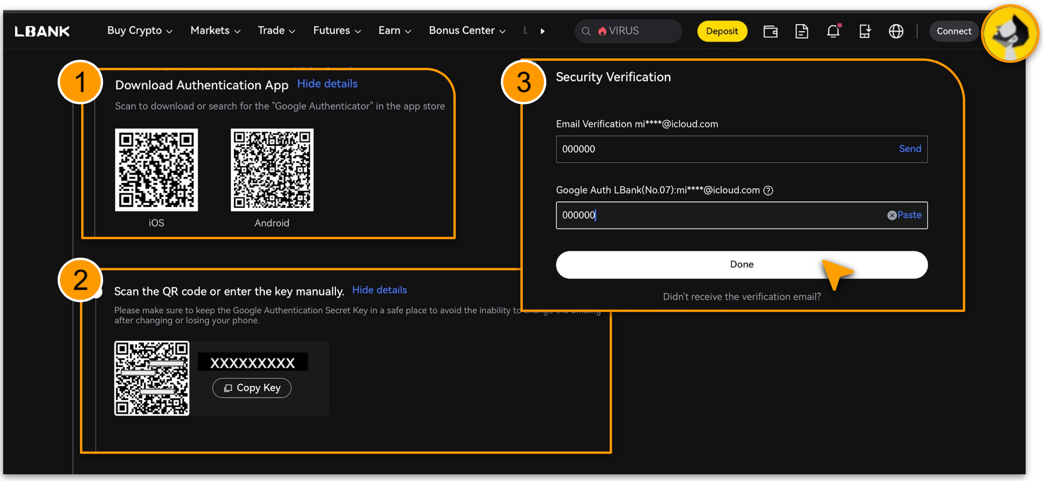The width and height of the screenshot is (1043, 481).
Task: Hide details of Download Authentication App
Action: (x=327, y=84)
